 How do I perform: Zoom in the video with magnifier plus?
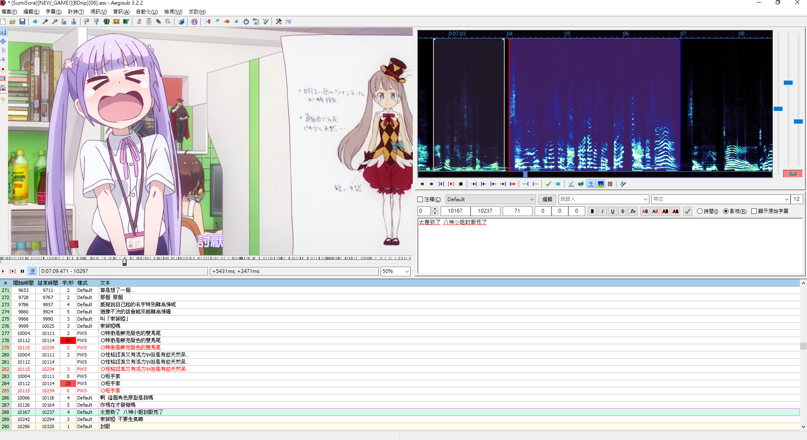coord(45,22)
